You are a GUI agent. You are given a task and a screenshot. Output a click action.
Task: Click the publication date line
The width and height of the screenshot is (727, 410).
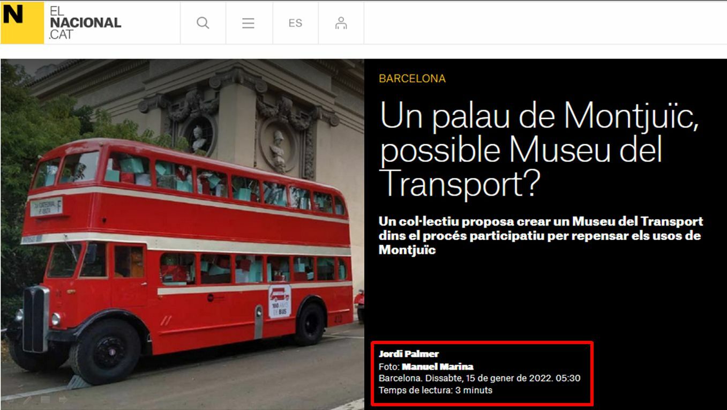point(479,378)
